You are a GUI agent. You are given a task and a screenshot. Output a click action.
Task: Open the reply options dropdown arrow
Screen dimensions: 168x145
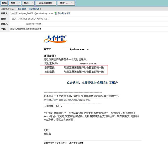pyautogui.click(x=19, y=3)
